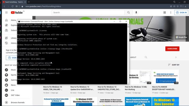Open video UNEXPECTED_STORE_EXCEPTION title

coord(109,88)
